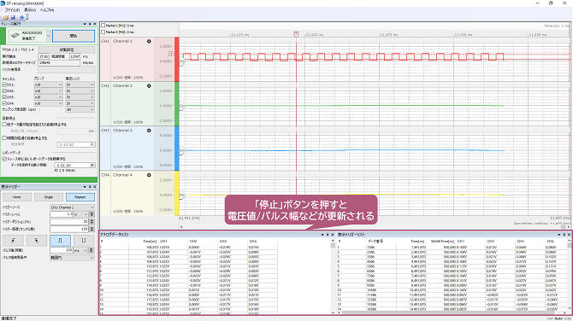Enable auto-stop when data size exceeded
This screenshot has width=573, height=321.
[4, 125]
